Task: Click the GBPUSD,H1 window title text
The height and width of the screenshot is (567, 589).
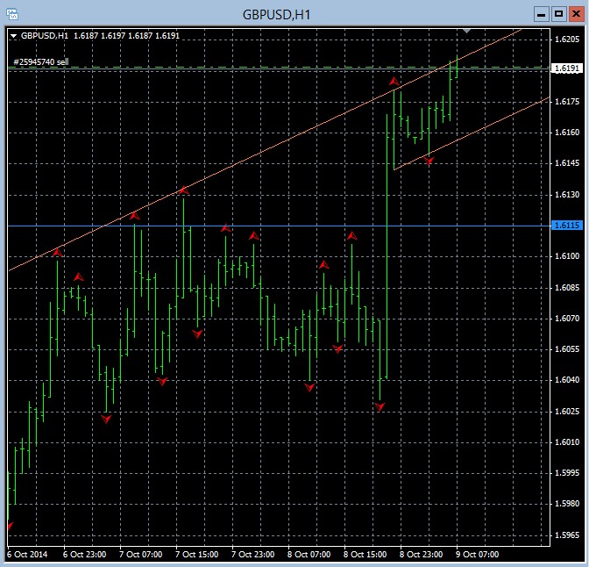Action: 276,15
